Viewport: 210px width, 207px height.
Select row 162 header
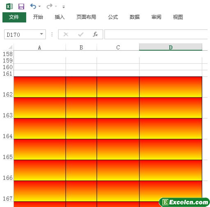point(8,87)
